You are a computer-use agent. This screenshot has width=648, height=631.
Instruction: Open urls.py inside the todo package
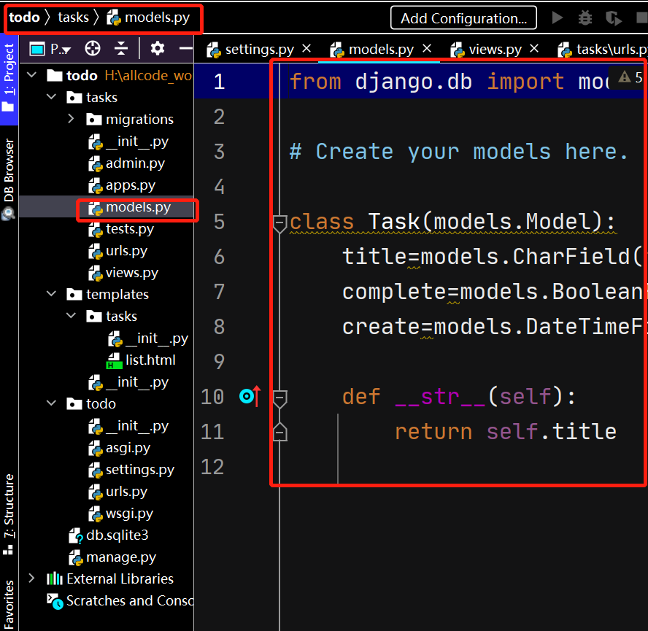(117, 492)
